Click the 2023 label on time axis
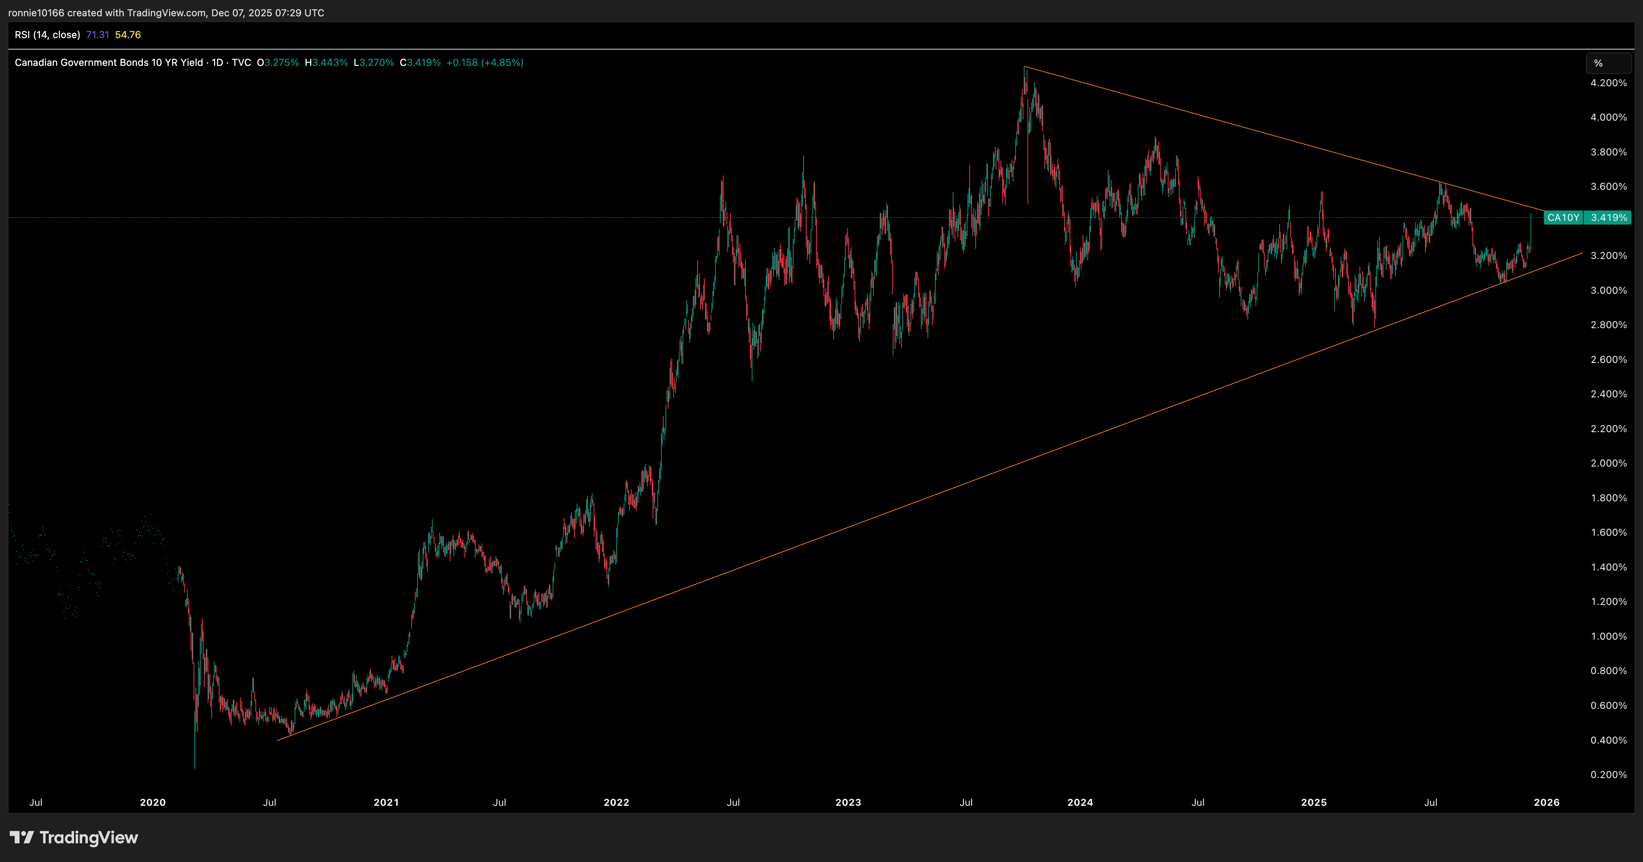 click(x=848, y=802)
